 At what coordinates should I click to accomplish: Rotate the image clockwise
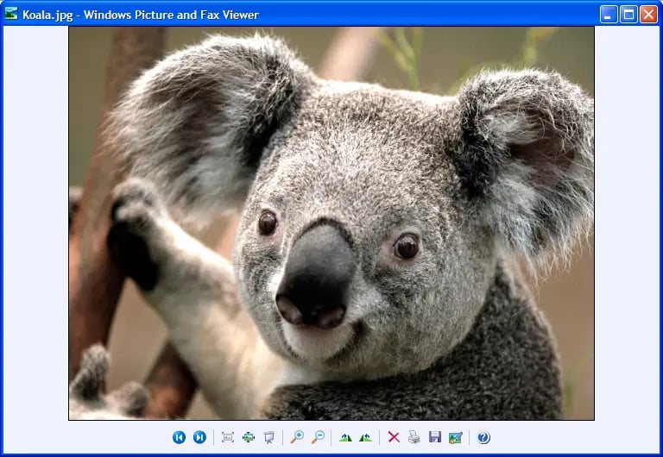click(x=345, y=437)
